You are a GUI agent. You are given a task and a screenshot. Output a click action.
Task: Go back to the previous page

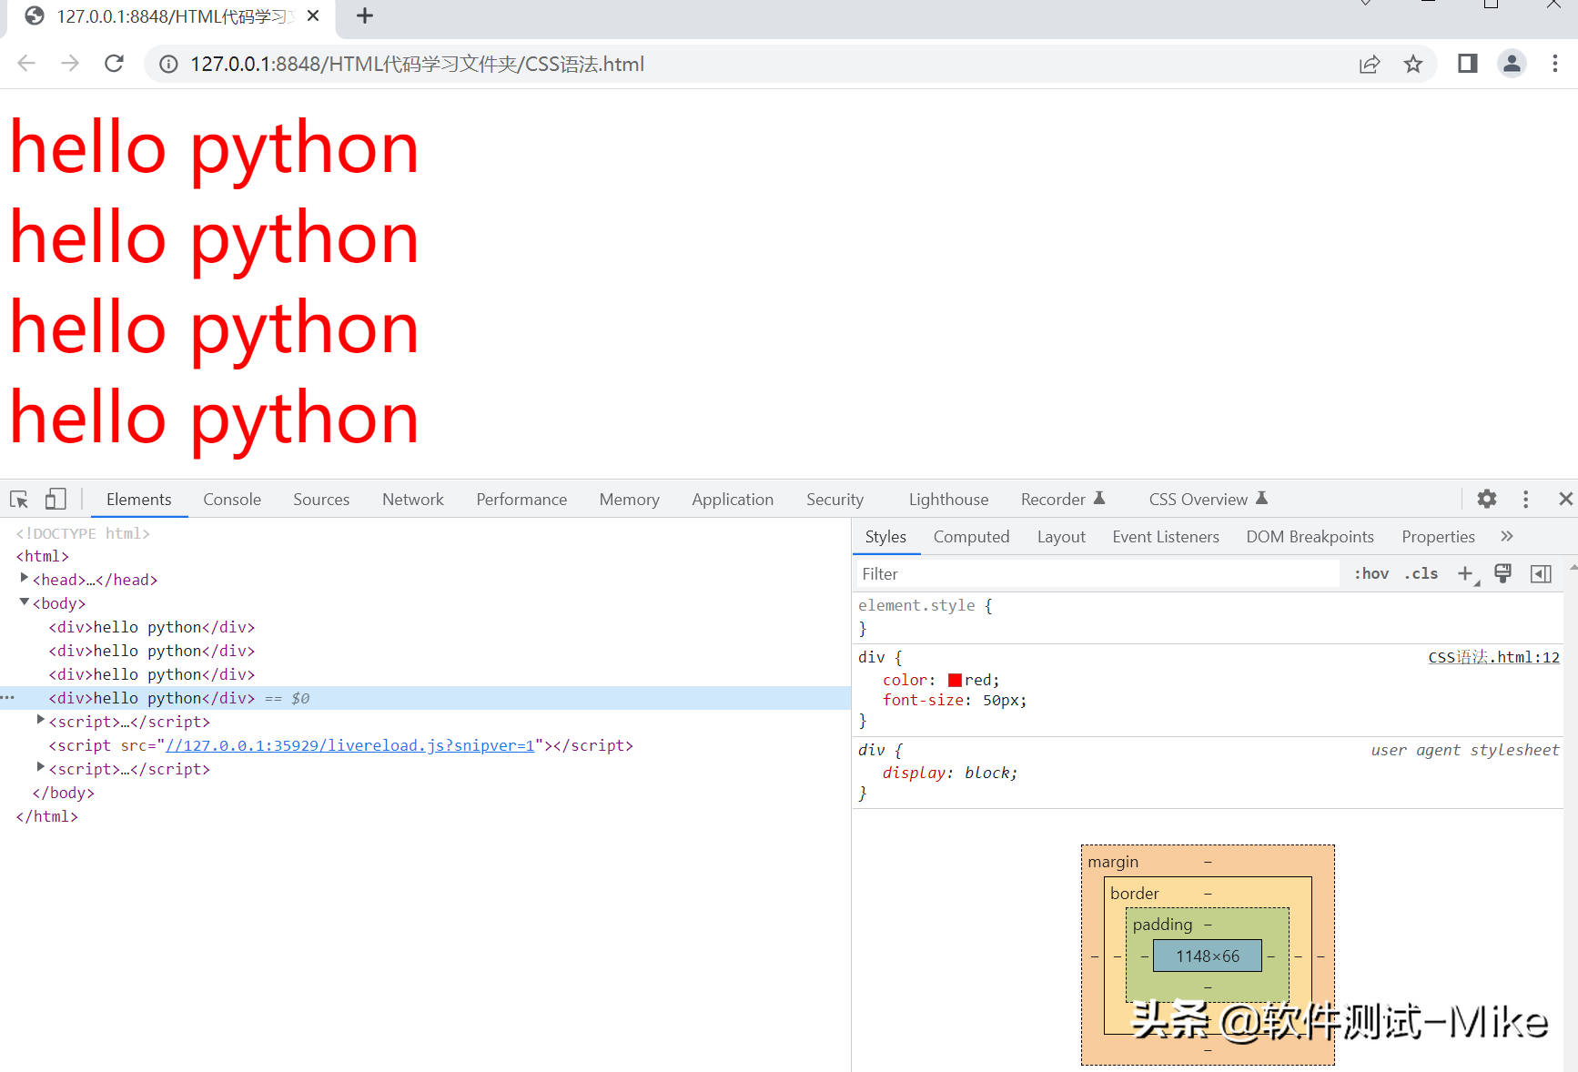click(x=26, y=64)
